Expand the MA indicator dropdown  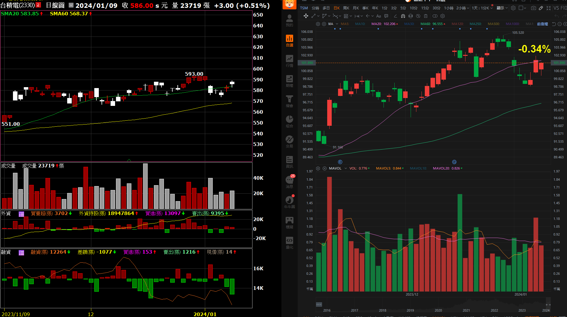coord(337,24)
